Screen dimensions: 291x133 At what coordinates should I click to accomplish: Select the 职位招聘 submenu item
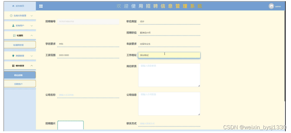tap(20, 75)
